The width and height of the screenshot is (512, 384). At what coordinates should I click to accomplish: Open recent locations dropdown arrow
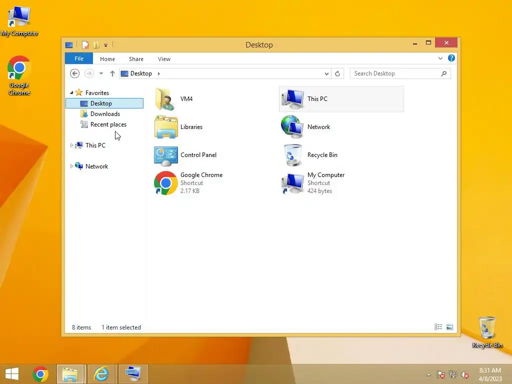(101, 73)
